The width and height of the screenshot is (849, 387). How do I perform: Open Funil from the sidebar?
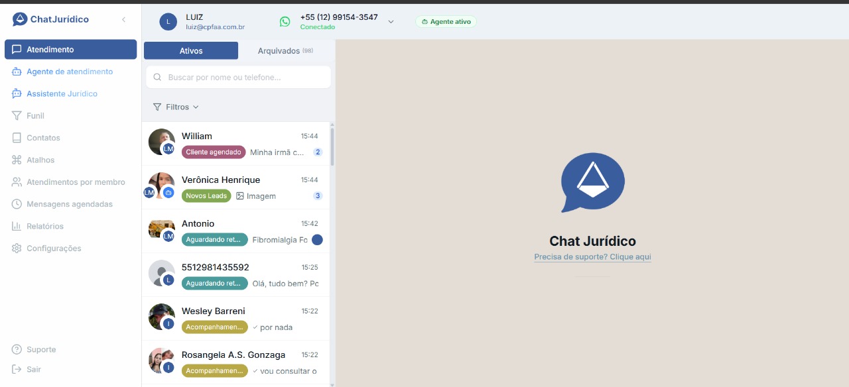tap(37, 115)
